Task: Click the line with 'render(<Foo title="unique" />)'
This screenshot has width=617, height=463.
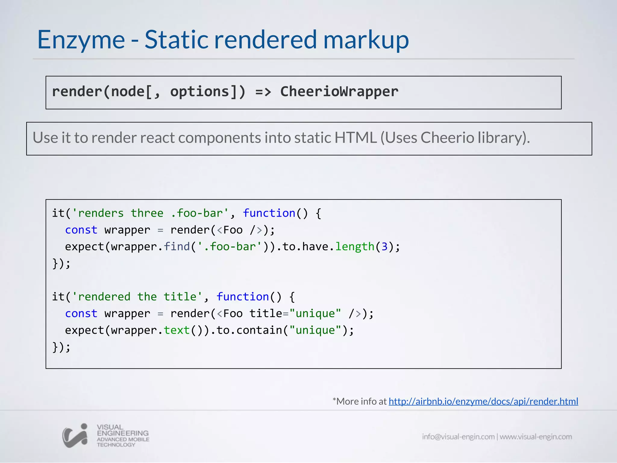Action: 219,313
